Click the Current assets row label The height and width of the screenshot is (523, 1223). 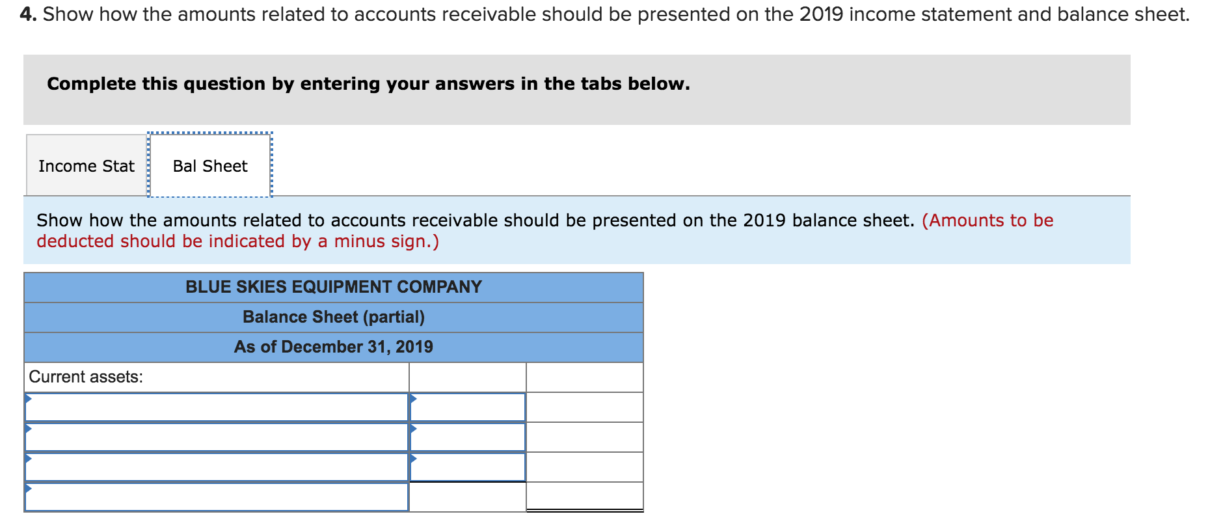tap(85, 376)
